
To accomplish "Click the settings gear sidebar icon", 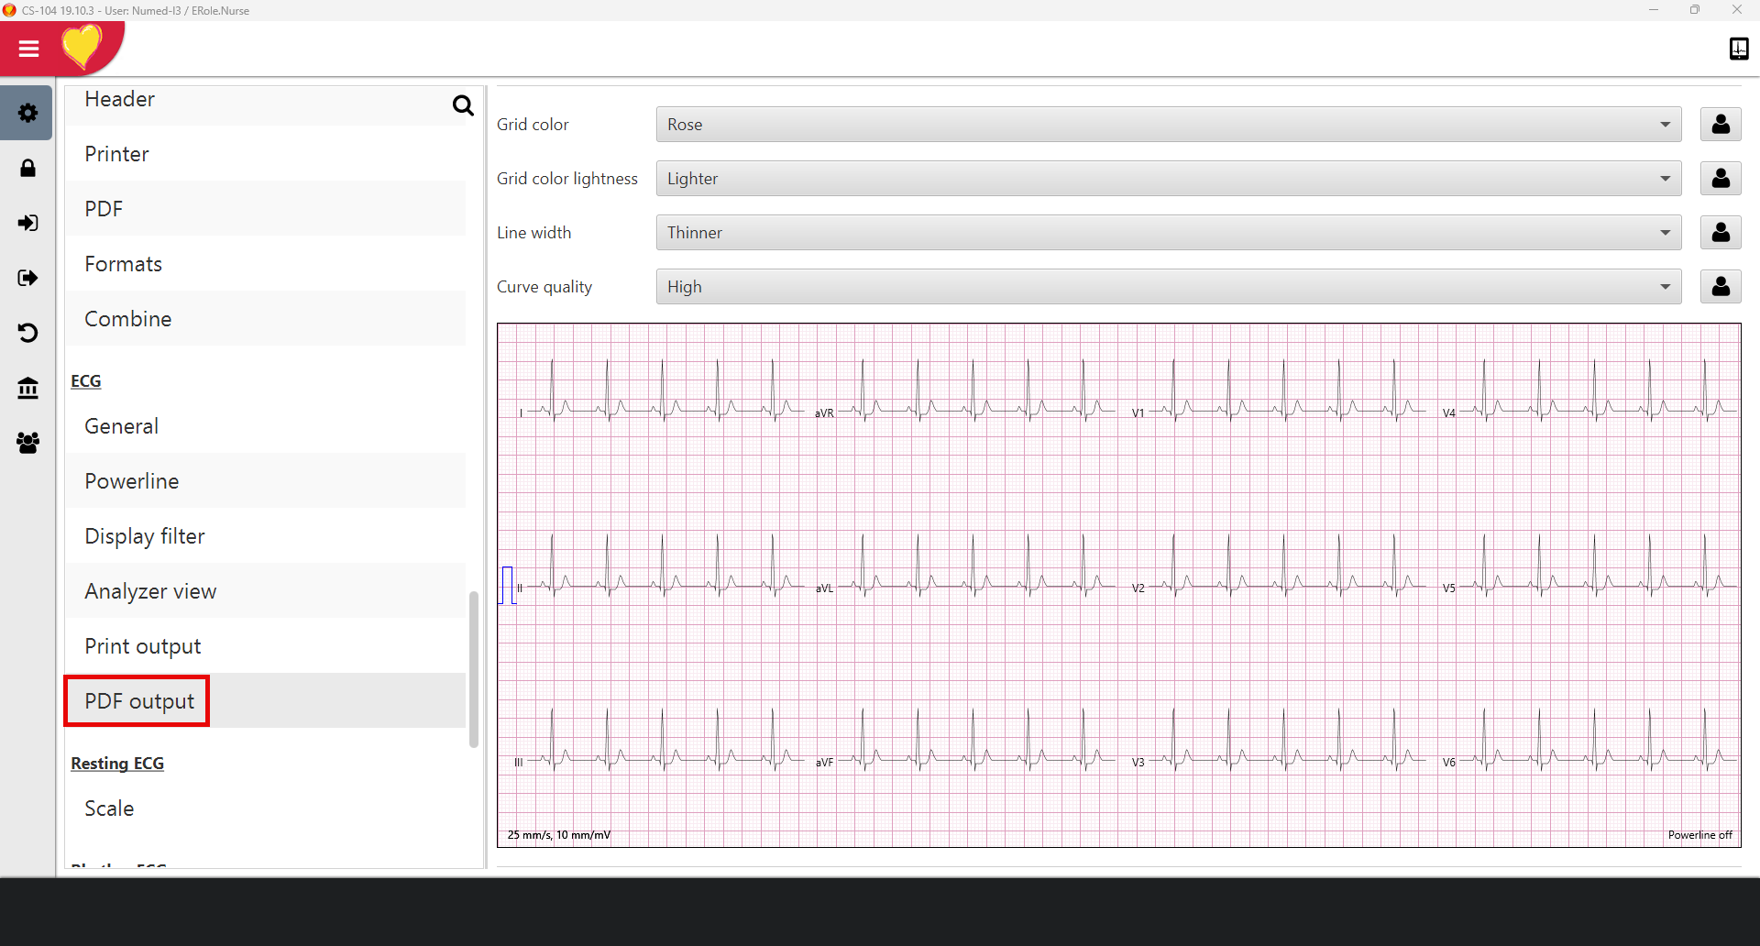I will (27, 113).
